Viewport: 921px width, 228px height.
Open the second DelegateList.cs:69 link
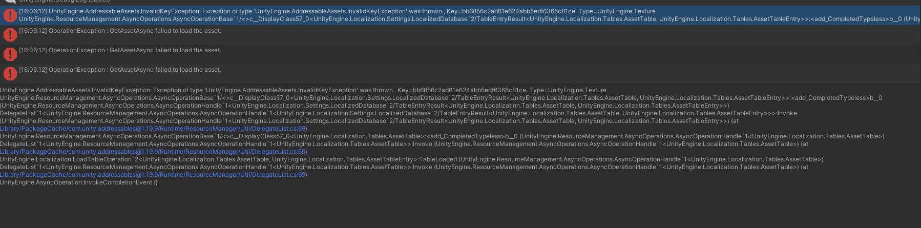point(153,152)
